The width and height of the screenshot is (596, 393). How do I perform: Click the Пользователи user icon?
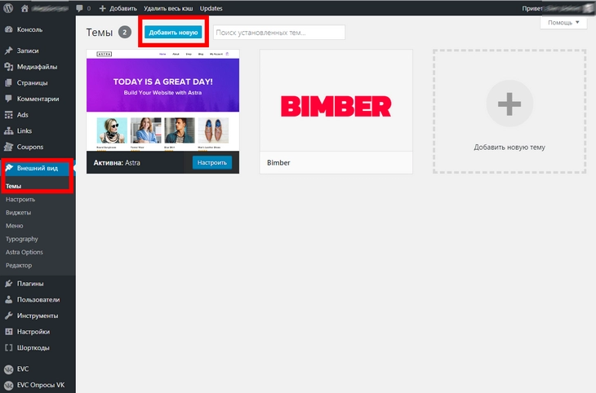[x=9, y=299]
